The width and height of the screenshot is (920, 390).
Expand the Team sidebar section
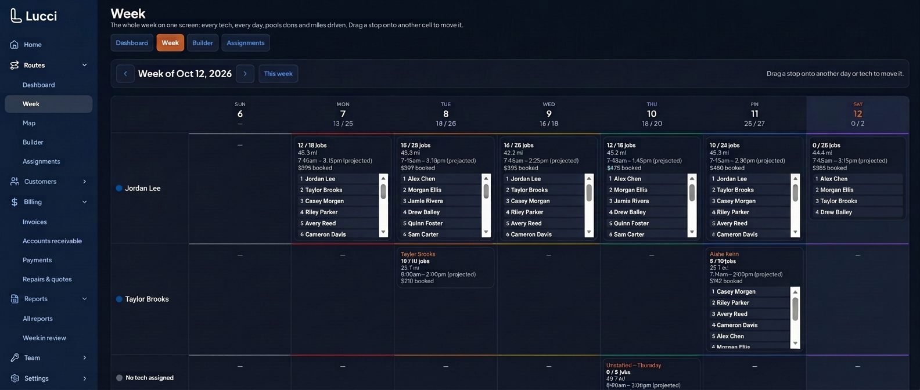[84, 358]
